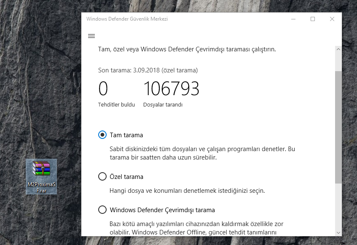
Task: Select Windows Defender Çevrimdışı tarama radio option
Action: (x=102, y=210)
